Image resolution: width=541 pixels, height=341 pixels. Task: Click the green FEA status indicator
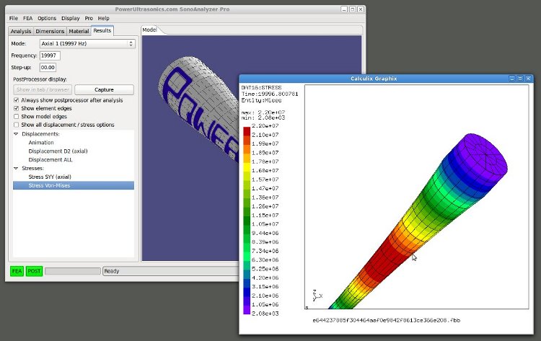coord(17,271)
